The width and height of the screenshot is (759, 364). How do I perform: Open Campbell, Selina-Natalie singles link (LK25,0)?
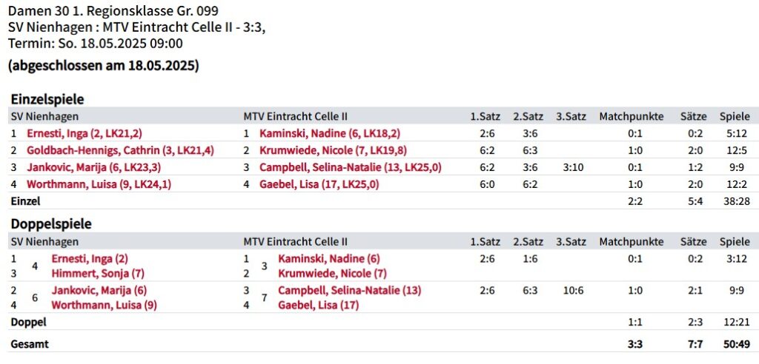click(350, 167)
